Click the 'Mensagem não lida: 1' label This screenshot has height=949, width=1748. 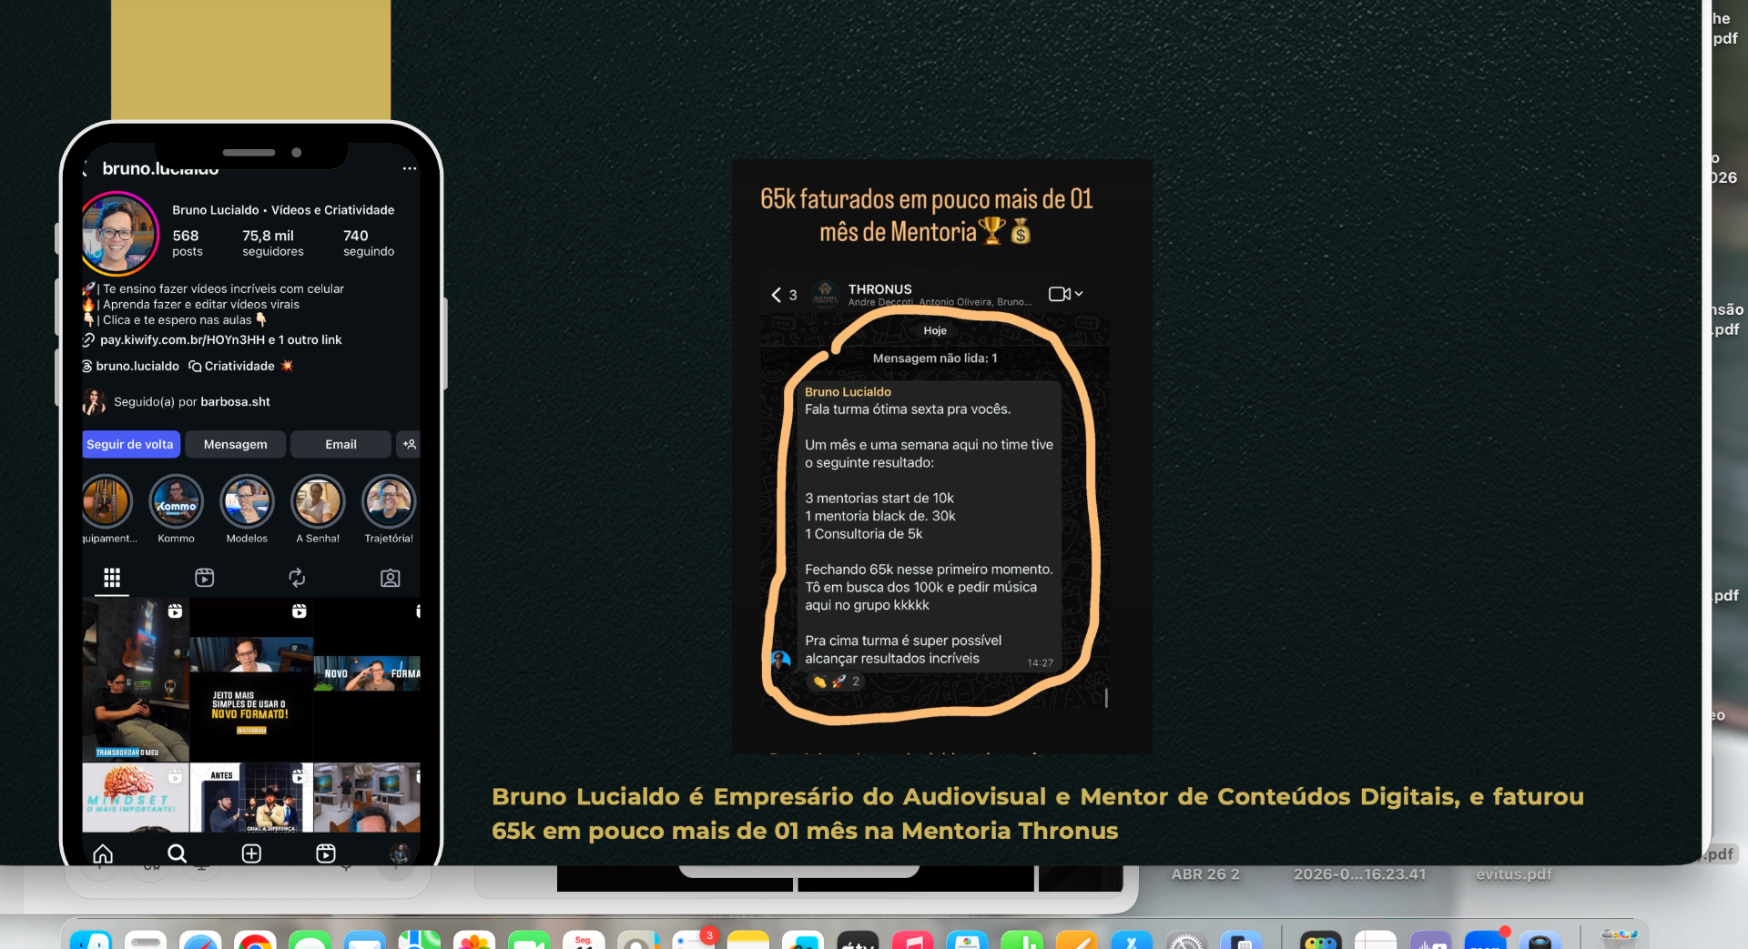click(935, 358)
